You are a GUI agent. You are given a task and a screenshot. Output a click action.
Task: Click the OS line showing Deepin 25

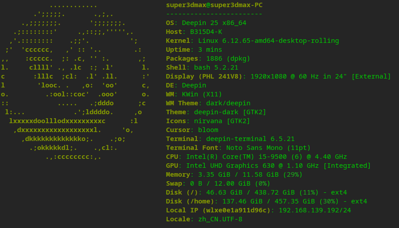[x=206, y=23]
